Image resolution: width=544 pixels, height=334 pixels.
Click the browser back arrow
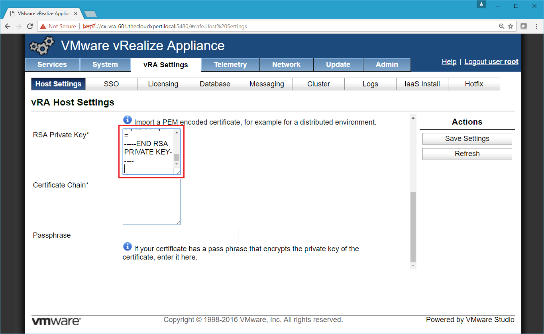(8, 26)
